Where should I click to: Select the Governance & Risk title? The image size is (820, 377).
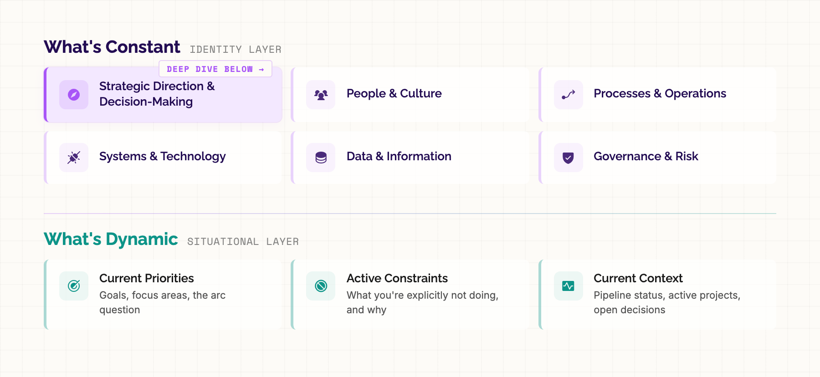(646, 156)
